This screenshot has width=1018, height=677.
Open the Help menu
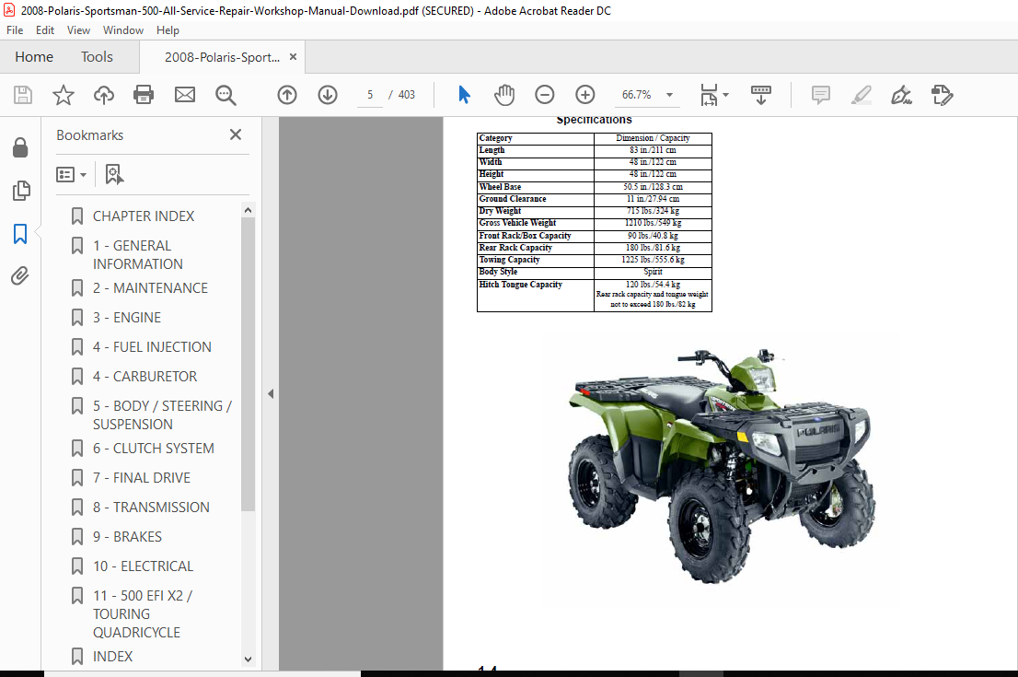168,29
